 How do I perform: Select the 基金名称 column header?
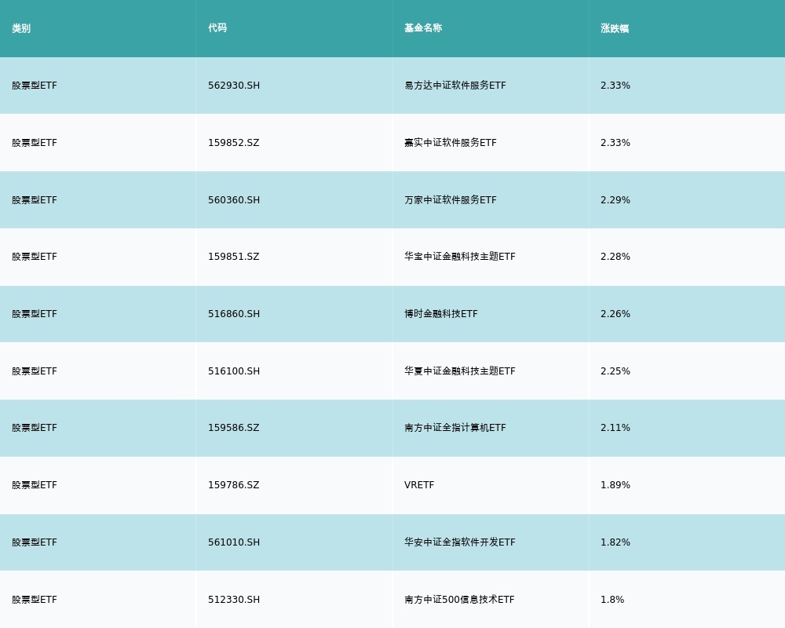click(x=423, y=28)
